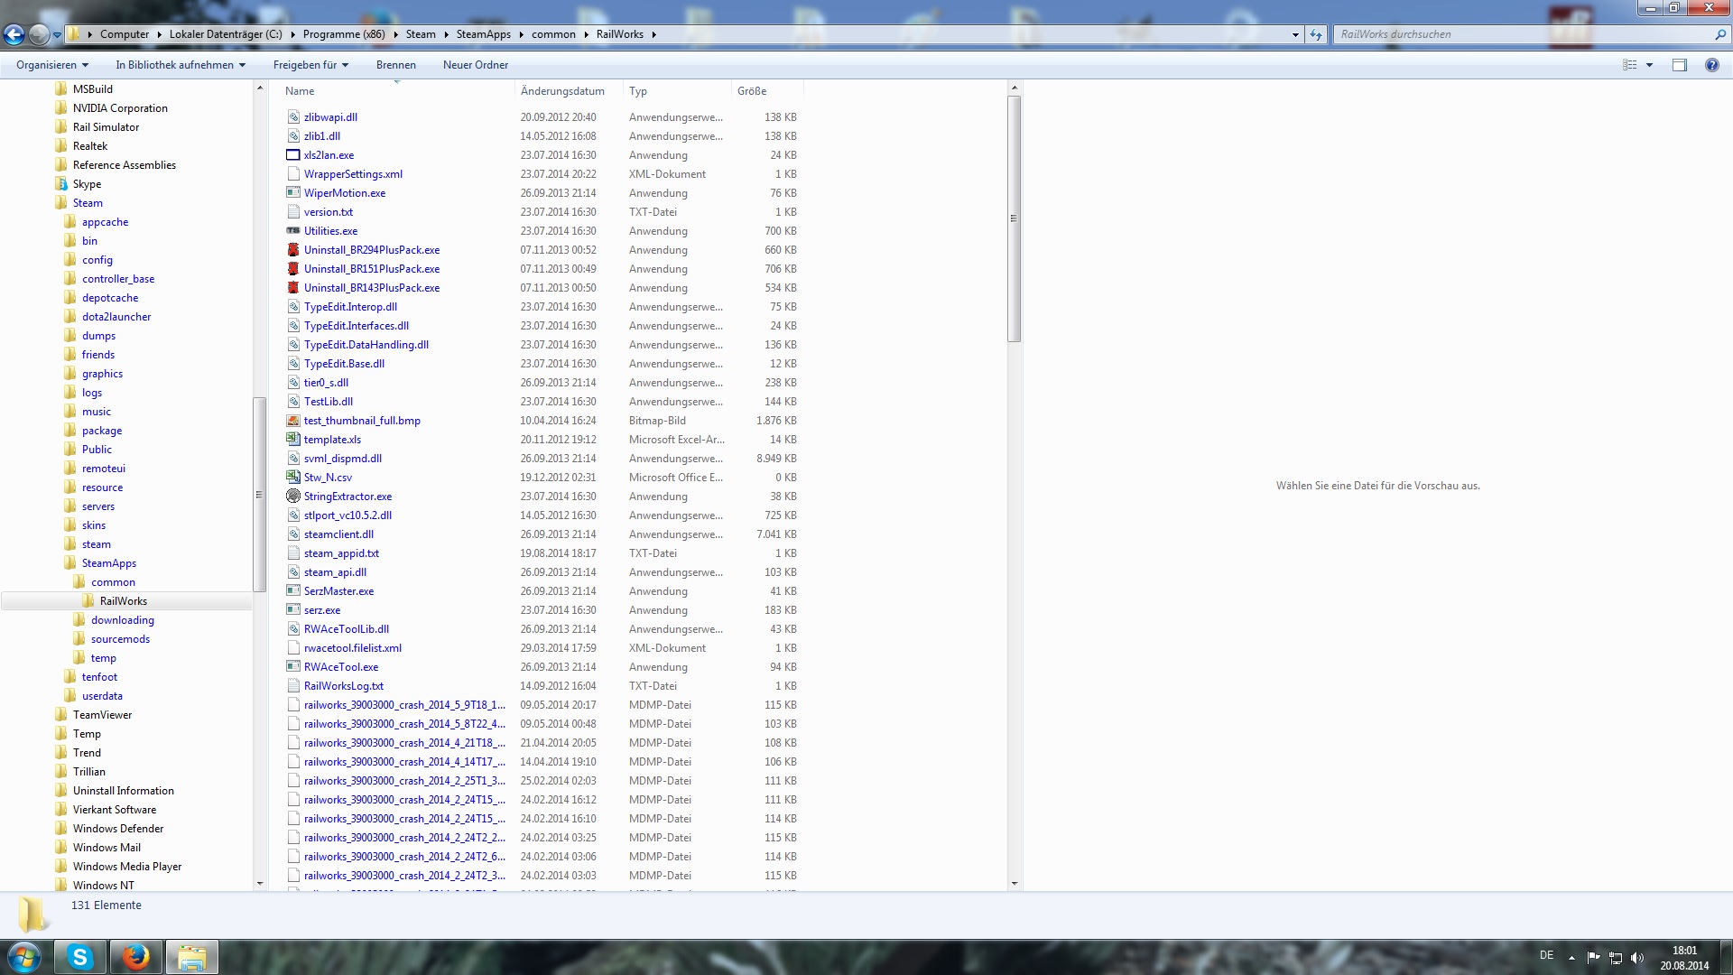Select the common folder in tree
Image resolution: width=1733 pixels, height=975 pixels.
tap(113, 582)
